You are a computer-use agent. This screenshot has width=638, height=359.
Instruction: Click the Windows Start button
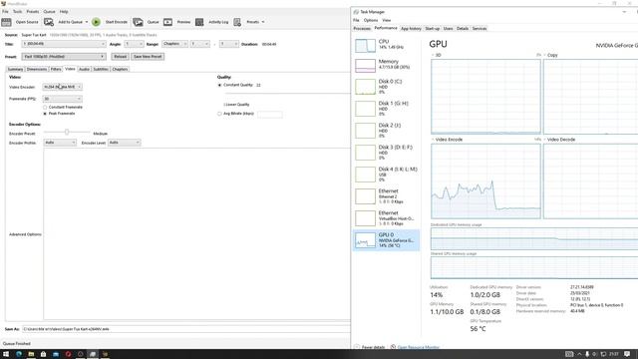(x=6, y=354)
